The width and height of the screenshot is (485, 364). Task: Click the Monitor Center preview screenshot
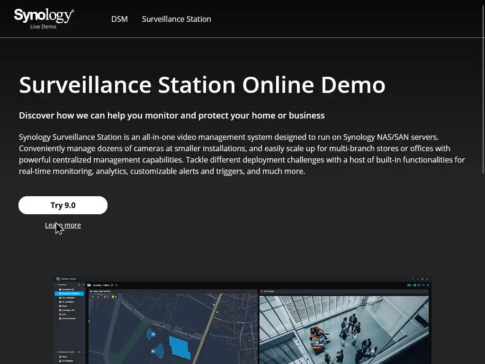[x=242, y=320]
